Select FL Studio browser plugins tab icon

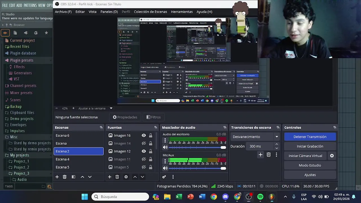(x=26, y=33)
